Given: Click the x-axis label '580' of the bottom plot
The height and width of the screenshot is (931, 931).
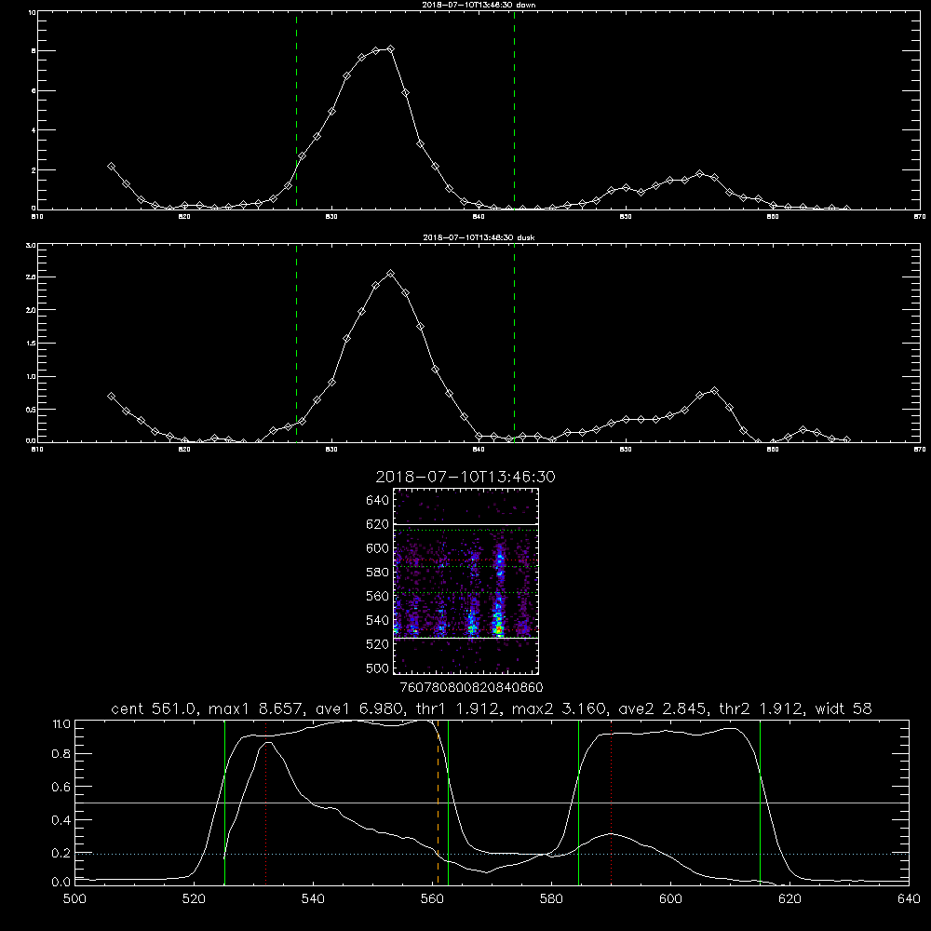Looking at the screenshot, I should (551, 899).
